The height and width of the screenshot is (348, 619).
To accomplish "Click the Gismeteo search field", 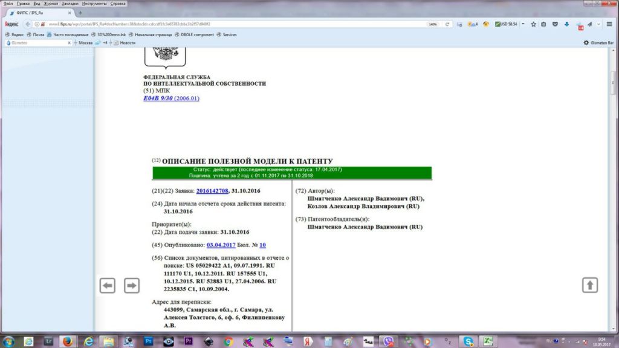I will click(x=39, y=43).
